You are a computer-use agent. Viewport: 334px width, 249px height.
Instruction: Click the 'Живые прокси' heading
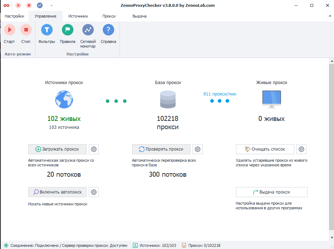coord(272,83)
